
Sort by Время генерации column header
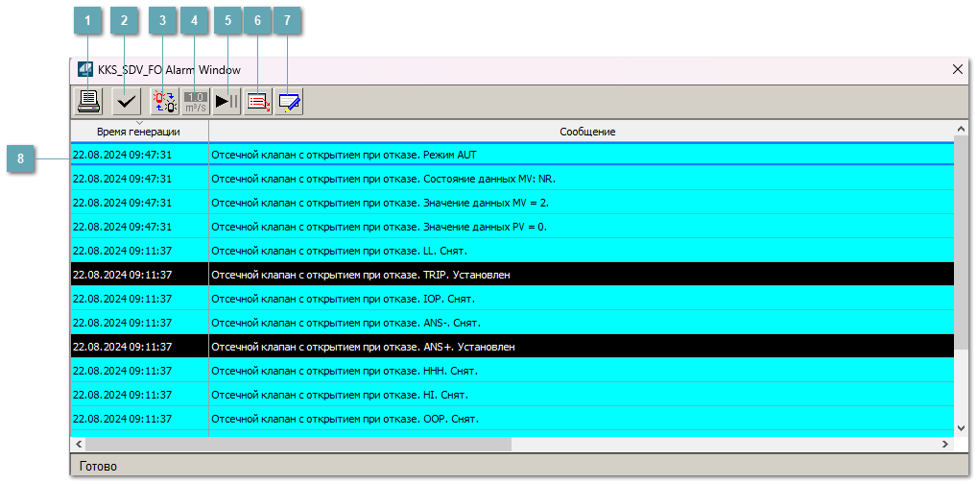[139, 132]
